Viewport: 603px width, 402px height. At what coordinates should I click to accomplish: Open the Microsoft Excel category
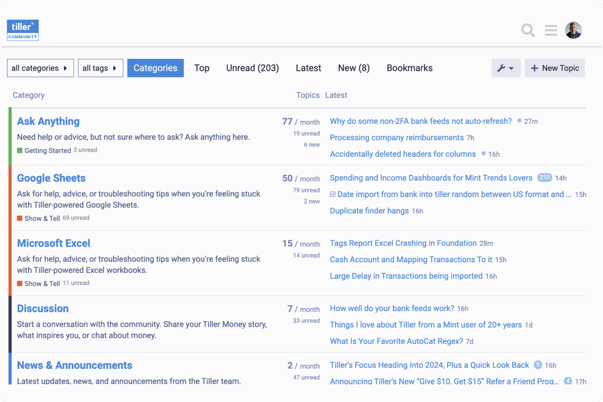pyautogui.click(x=54, y=244)
